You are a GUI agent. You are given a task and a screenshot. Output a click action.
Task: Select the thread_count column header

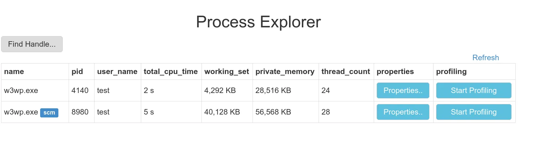click(x=346, y=71)
